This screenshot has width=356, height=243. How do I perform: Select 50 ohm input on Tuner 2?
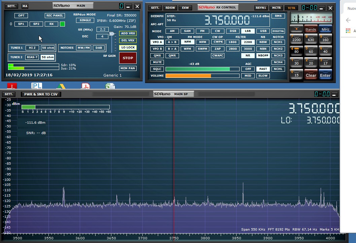48,57
